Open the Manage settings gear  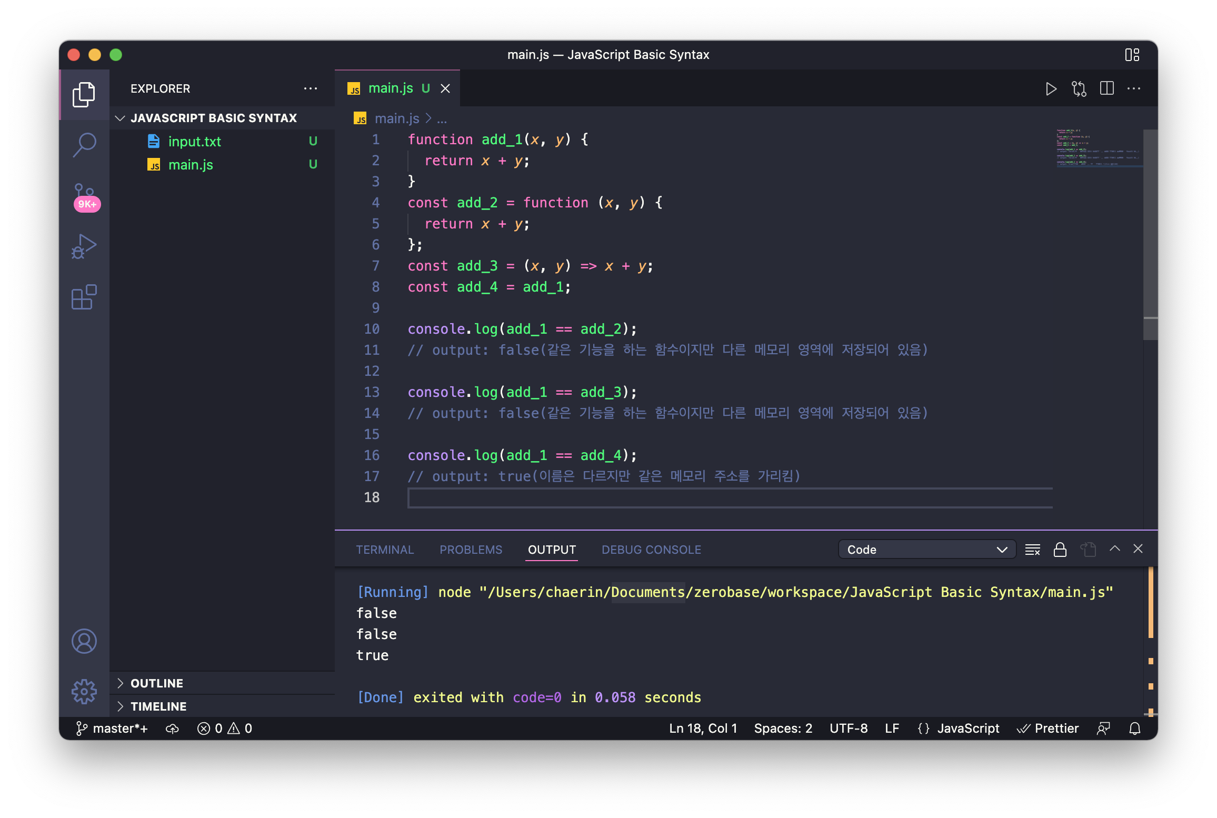84,691
